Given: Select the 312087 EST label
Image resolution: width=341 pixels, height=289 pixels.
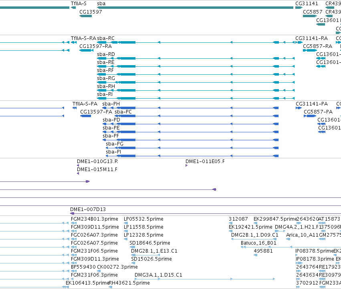Looking at the screenshot, I should click(x=238, y=219).
